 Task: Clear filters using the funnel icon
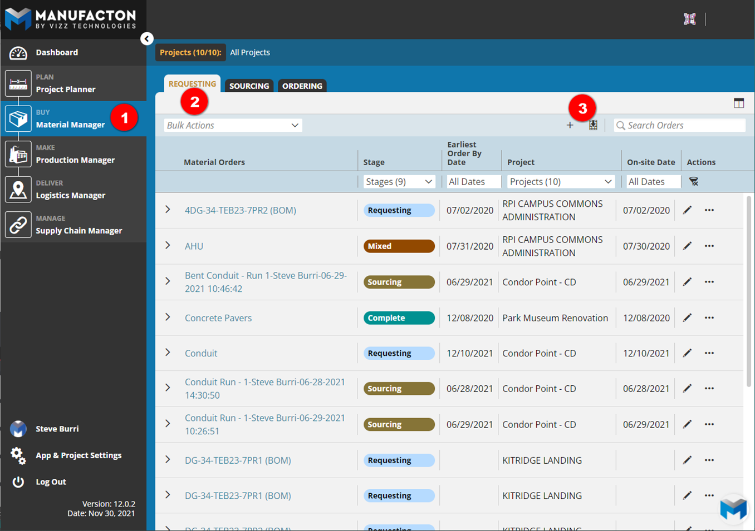click(x=693, y=182)
